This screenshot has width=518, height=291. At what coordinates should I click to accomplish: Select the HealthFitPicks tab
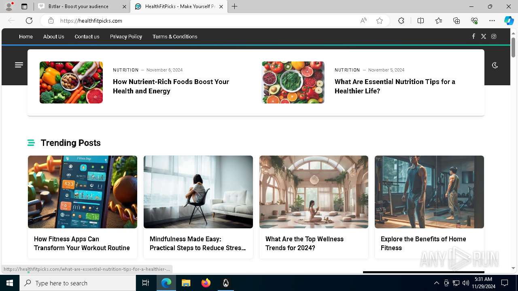(180, 6)
